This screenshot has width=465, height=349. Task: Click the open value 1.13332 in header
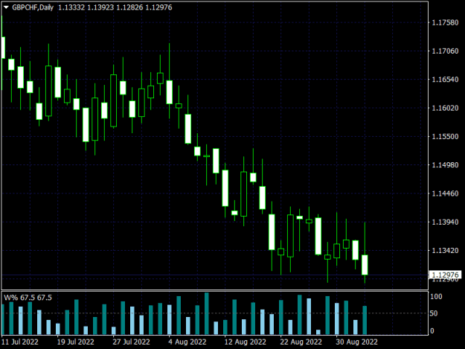point(71,7)
